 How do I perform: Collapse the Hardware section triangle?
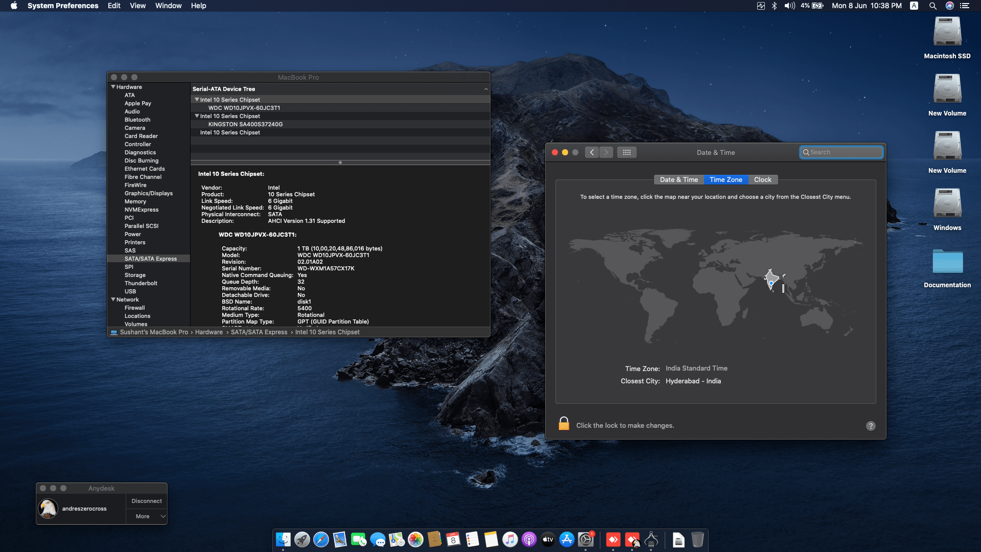[x=113, y=87]
